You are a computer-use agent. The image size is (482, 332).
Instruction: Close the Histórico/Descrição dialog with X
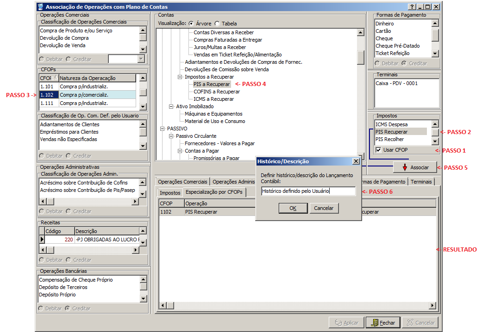click(x=356, y=161)
